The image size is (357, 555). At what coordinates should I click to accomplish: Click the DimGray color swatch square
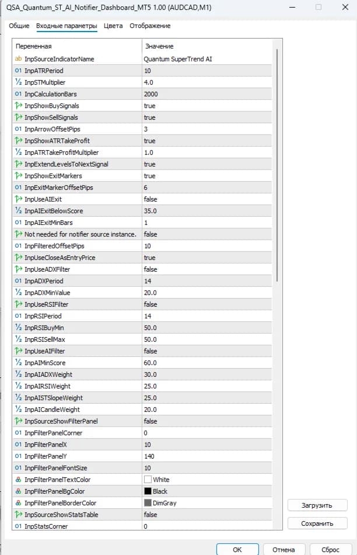click(x=148, y=502)
